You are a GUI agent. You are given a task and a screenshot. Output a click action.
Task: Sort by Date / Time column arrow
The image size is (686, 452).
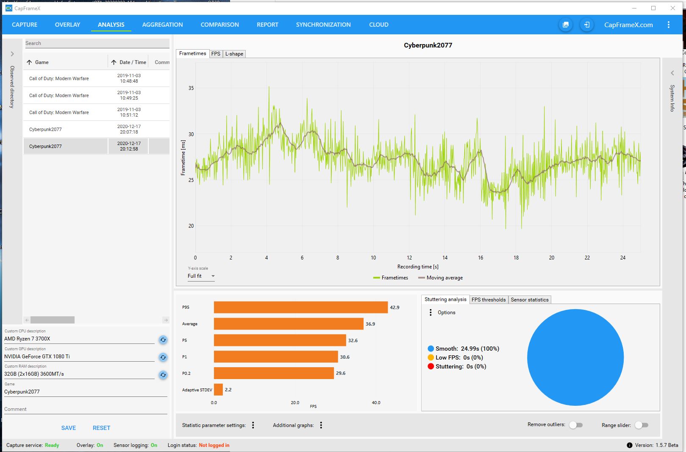(x=114, y=62)
